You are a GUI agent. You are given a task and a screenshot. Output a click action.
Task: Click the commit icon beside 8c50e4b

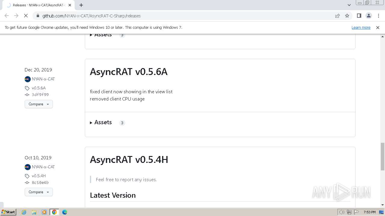pos(27,182)
